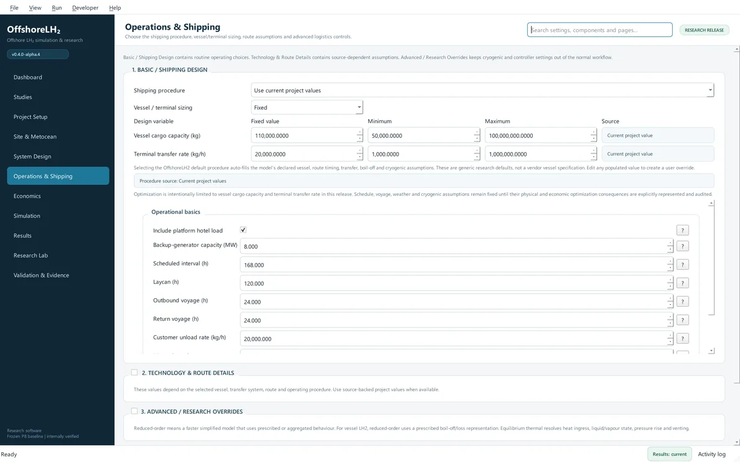Click stepper on Vessel cargo capacity minimum
This screenshot has width=740, height=462.
pyautogui.click(x=477, y=136)
